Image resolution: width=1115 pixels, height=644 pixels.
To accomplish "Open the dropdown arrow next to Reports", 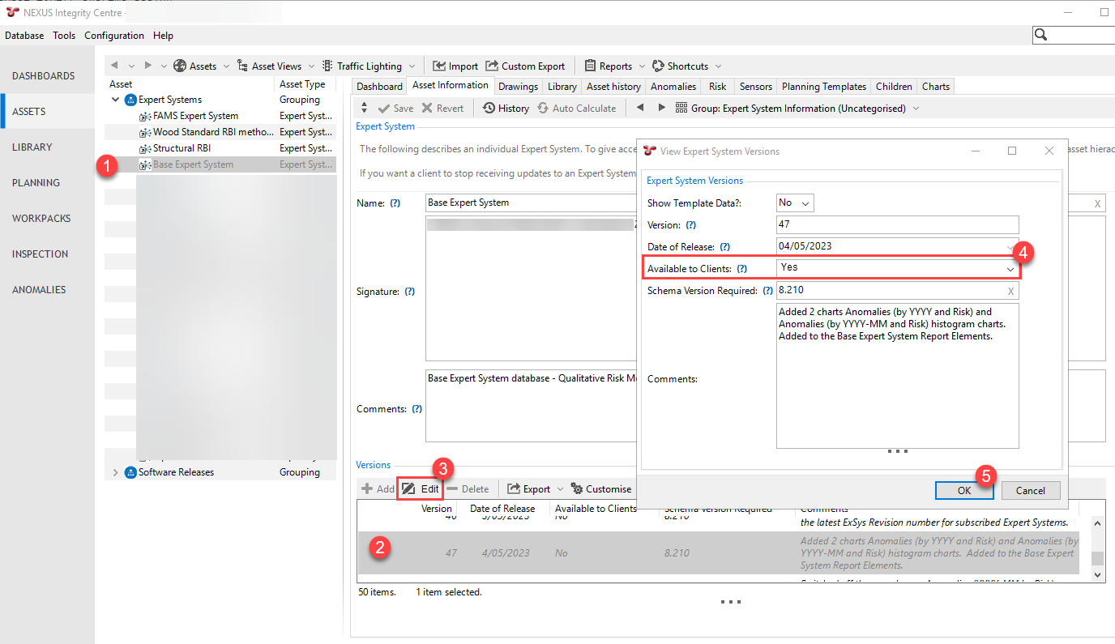I will 642,66.
